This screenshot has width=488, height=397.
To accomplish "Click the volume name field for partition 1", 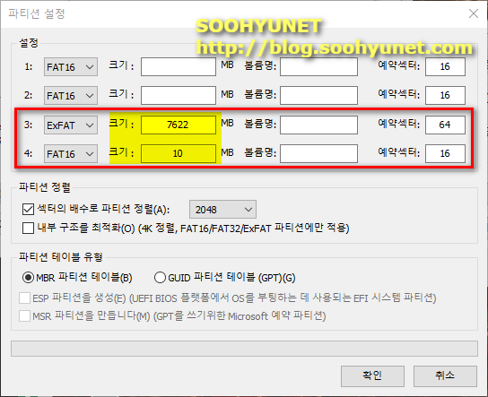I will pyautogui.click(x=318, y=66).
